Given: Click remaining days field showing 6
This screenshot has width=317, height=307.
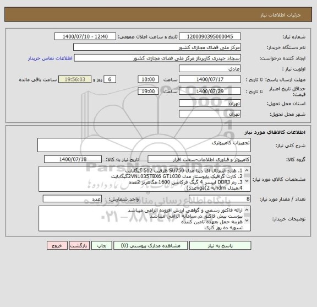Looking at the screenshot, I should (110, 79).
